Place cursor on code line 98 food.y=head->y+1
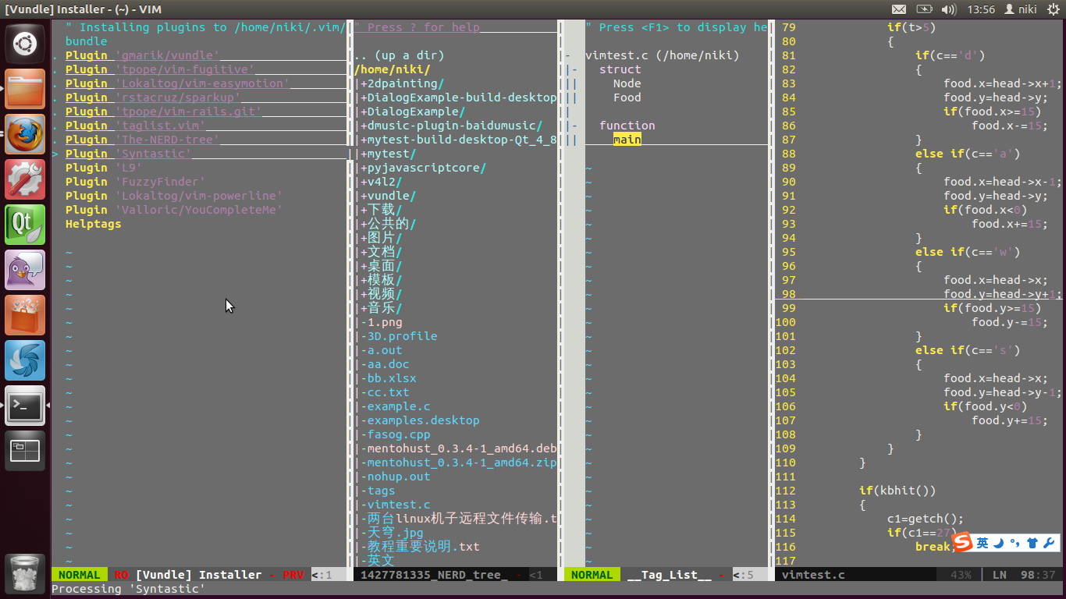 (1003, 294)
